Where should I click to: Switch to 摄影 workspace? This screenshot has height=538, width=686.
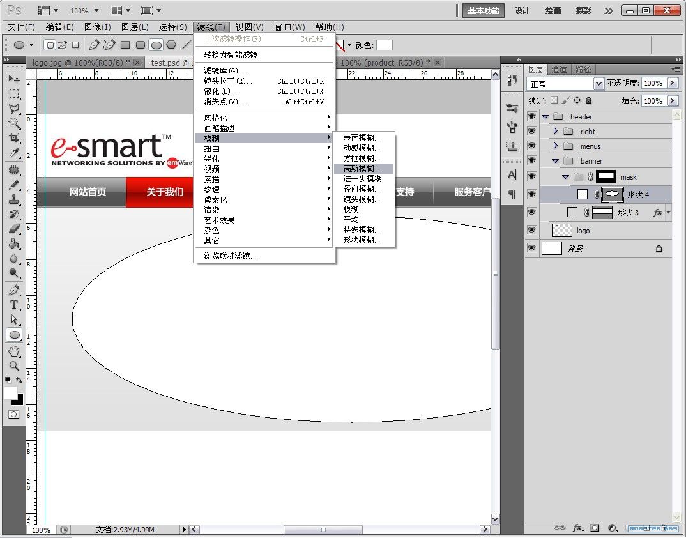tap(584, 10)
